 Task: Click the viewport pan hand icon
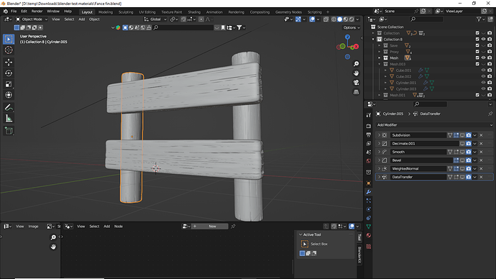356,73
